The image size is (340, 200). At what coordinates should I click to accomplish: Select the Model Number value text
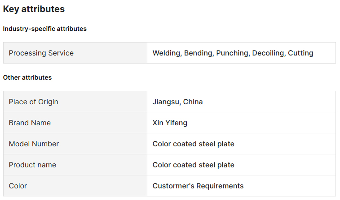[x=193, y=144]
